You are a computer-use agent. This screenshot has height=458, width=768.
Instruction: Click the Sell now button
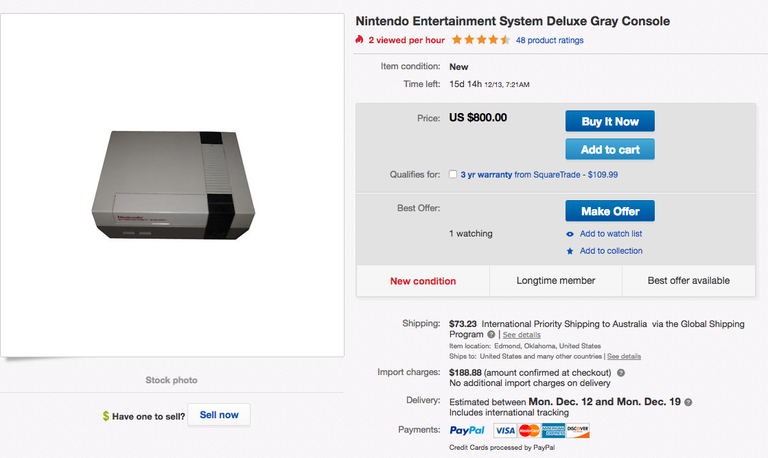[219, 415]
